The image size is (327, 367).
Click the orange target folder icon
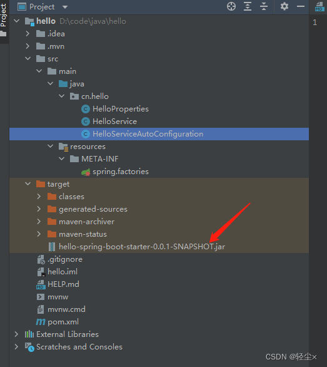pos(41,184)
